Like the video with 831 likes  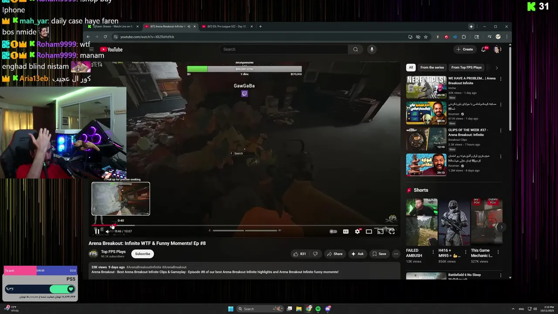[x=299, y=254]
